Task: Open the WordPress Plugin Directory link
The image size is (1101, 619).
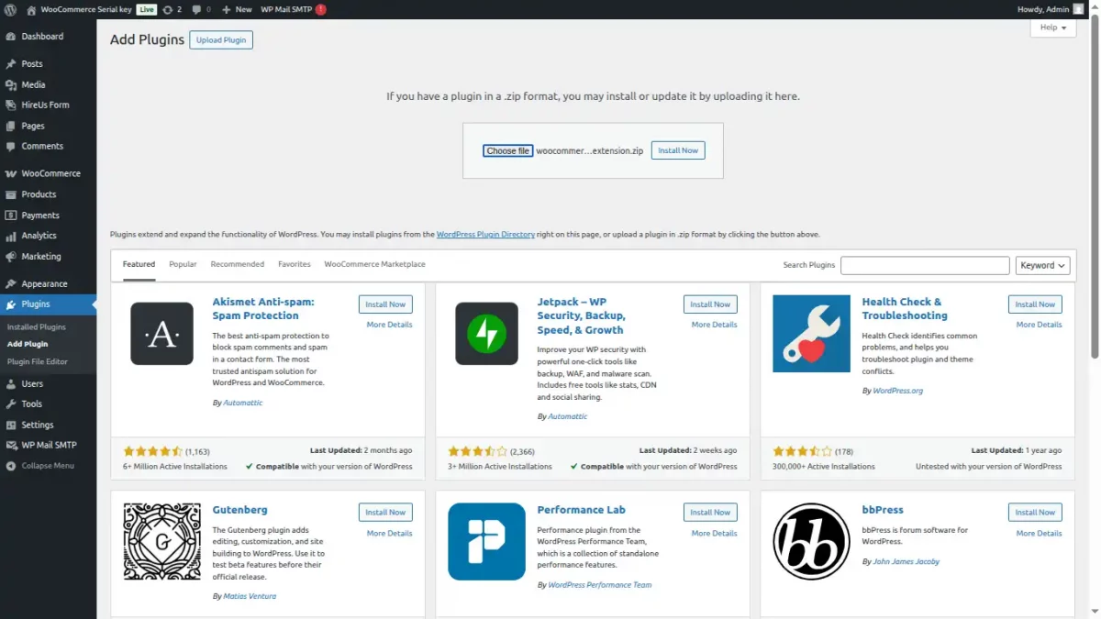Action: click(x=485, y=235)
